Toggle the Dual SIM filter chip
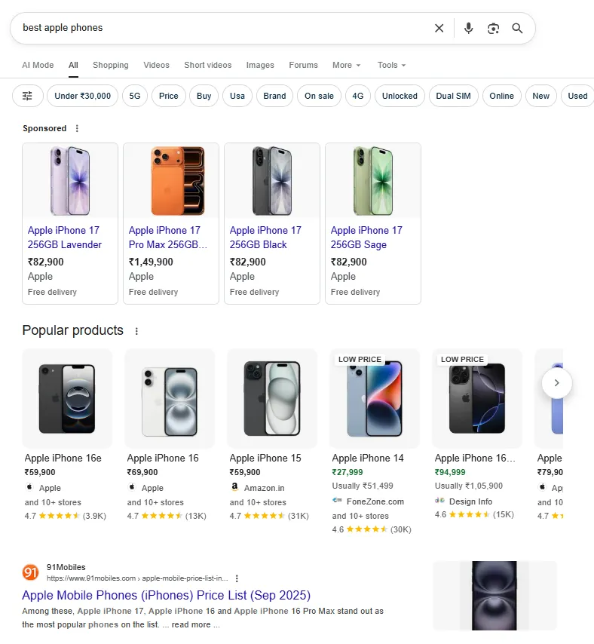594x644 pixels. (453, 96)
